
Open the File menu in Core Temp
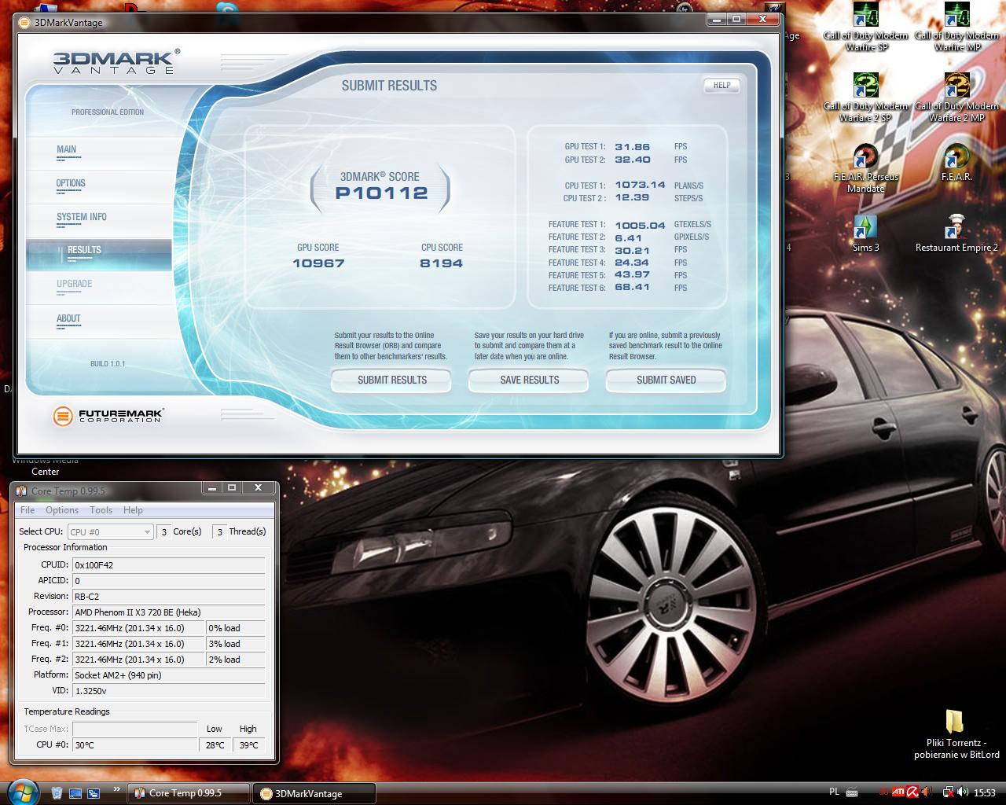coord(28,510)
